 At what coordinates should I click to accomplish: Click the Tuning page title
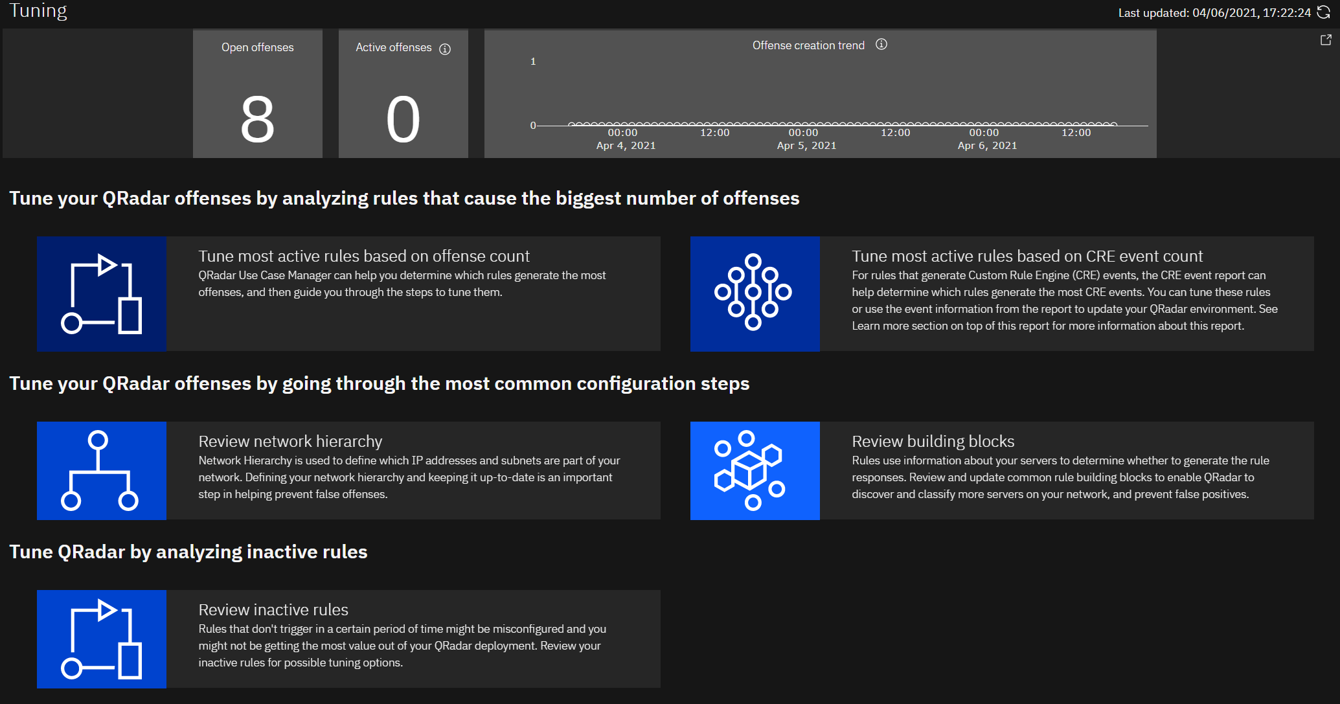coord(38,11)
